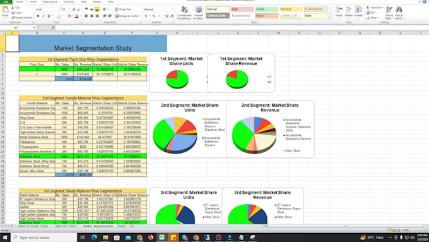Image resolution: width=429 pixels, height=242 pixels.
Task: Switch to the Page Layout tab
Action: click(50, 2)
